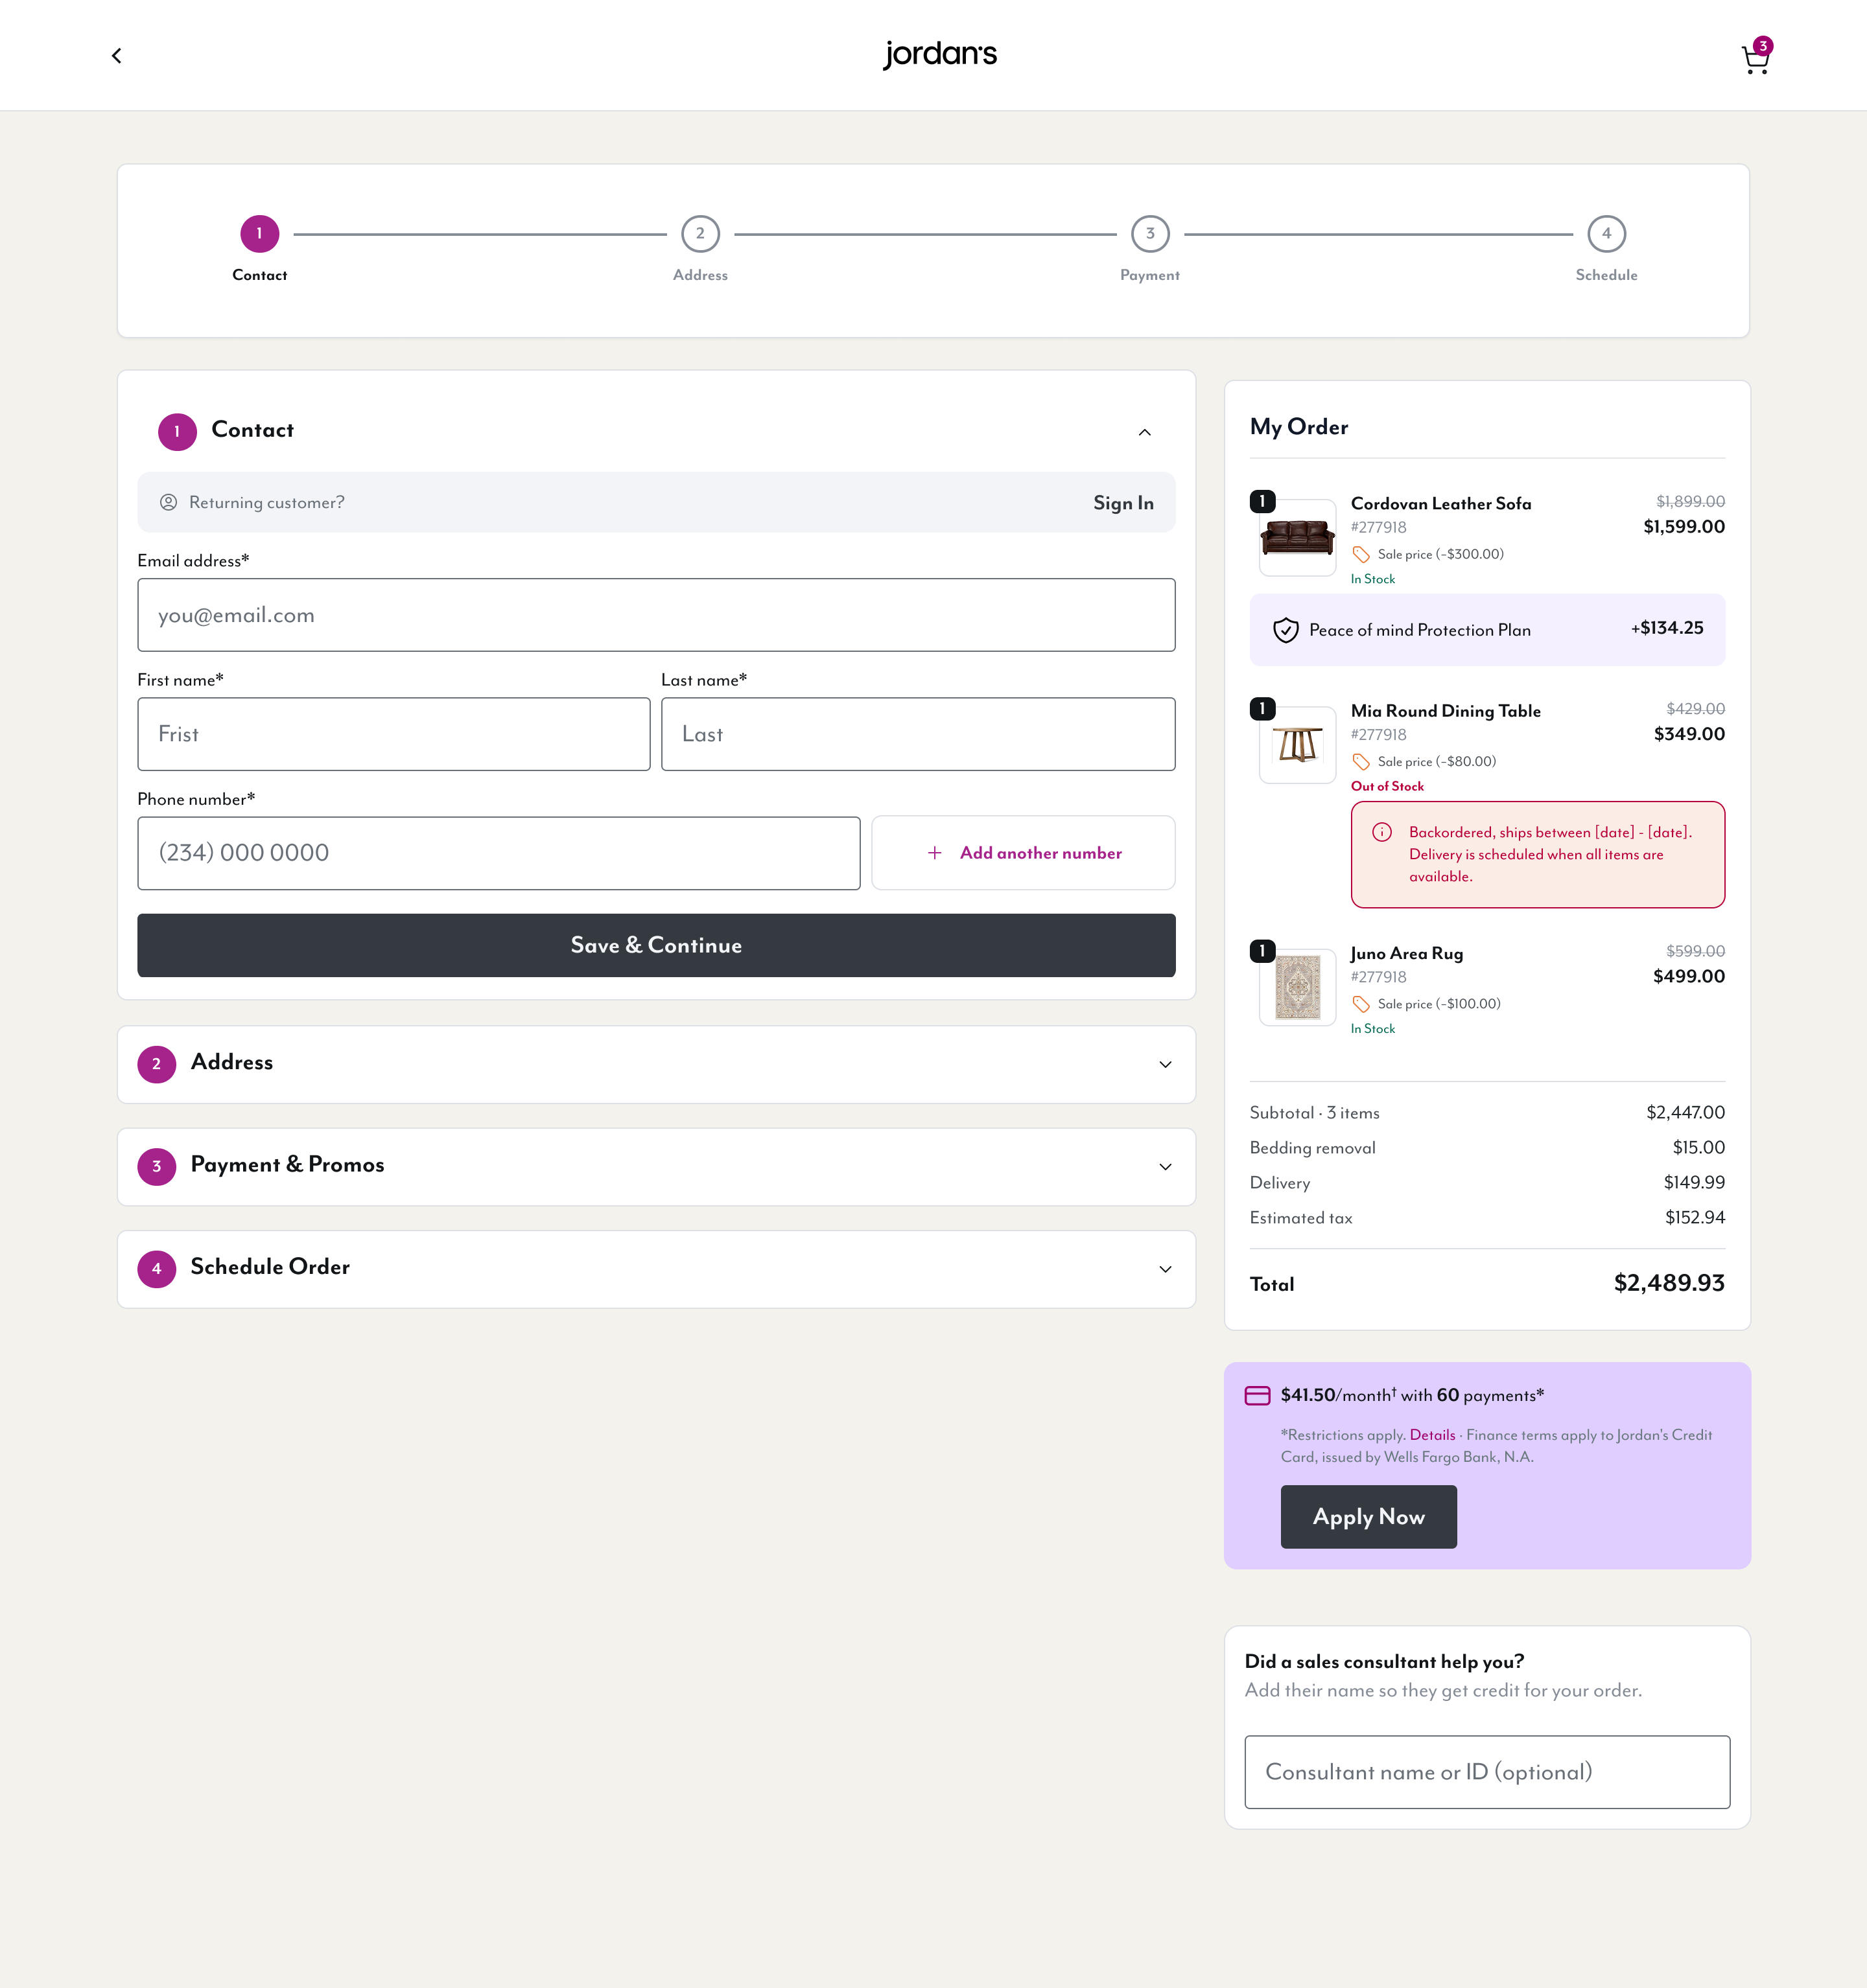The width and height of the screenshot is (1867, 1988).
Task: Expand the Payment & Promos section
Action: [656, 1166]
